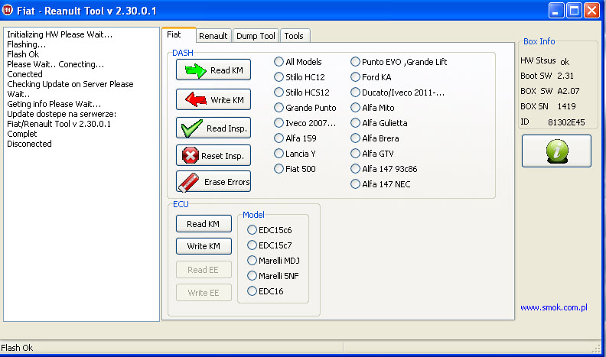The image size is (606, 357).
Task: Click 'Flash Ok' in the status bar
Action: click(x=17, y=348)
